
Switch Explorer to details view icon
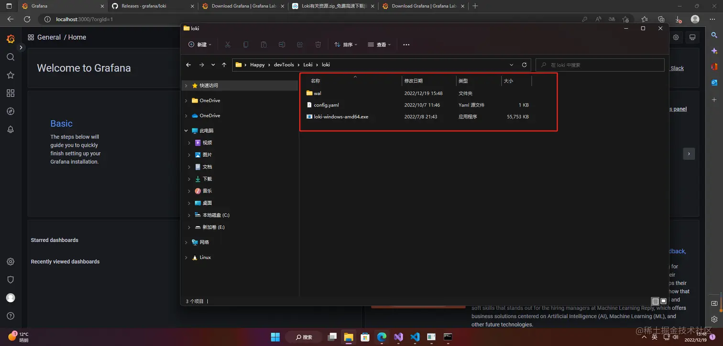656,302
